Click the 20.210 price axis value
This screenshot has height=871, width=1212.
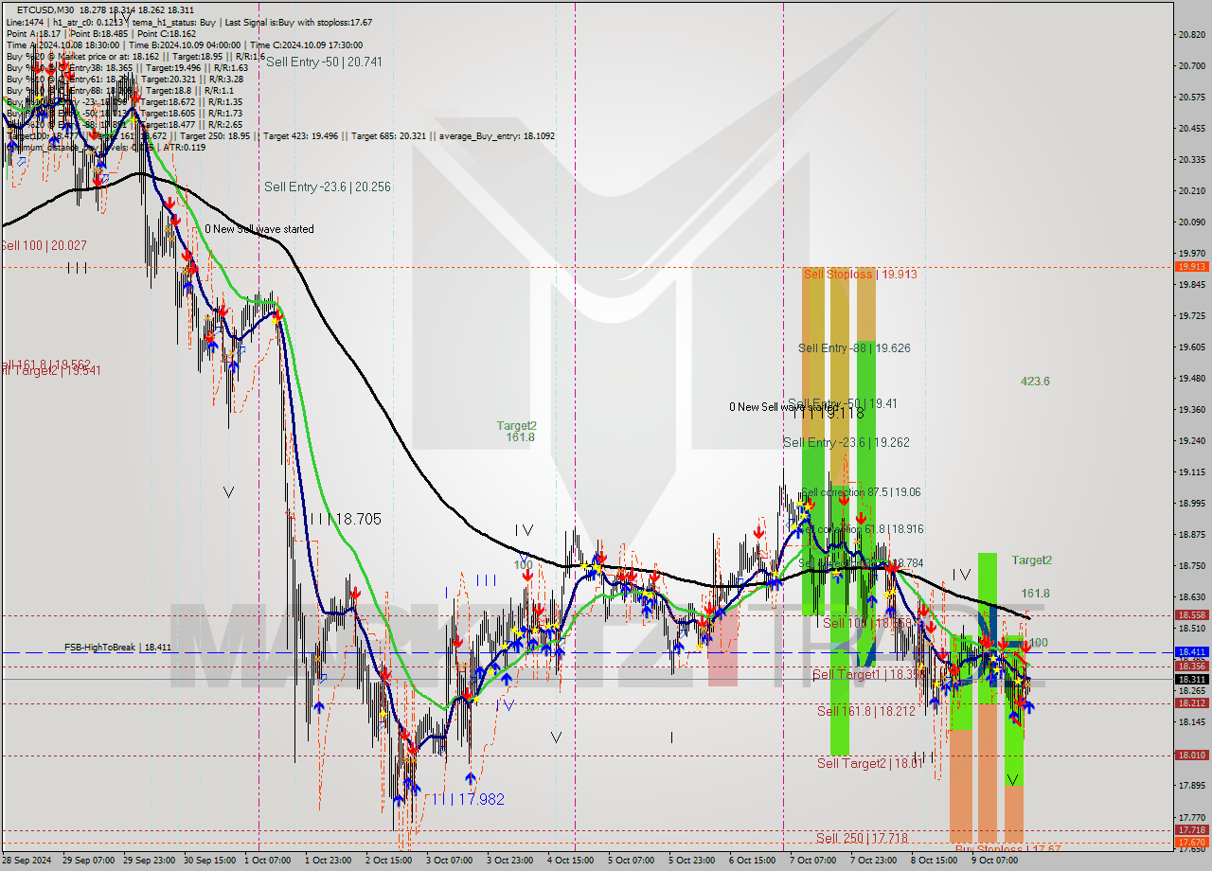tap(1191, 191)
